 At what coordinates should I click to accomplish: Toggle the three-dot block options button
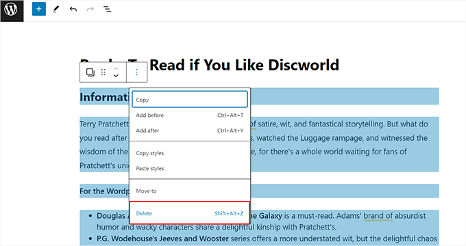click(136, 72)
